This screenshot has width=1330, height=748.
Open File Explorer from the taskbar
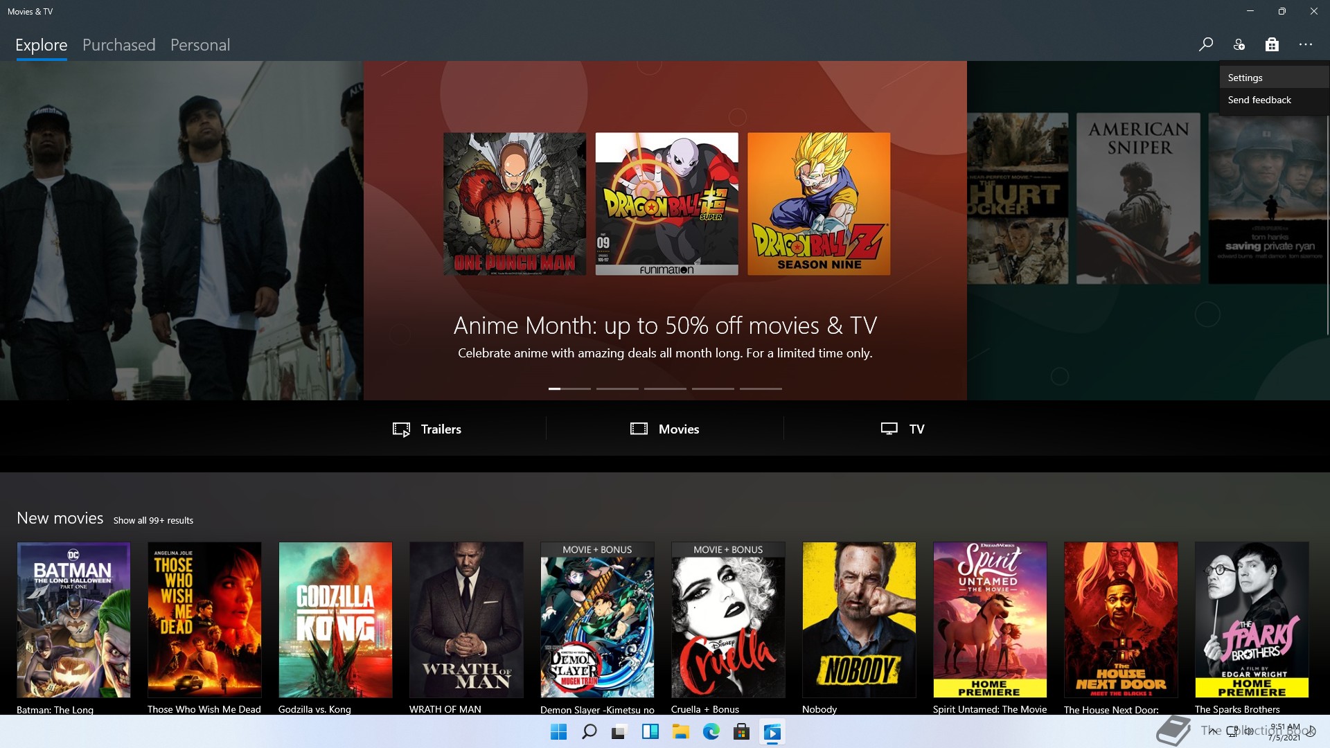(x=680, y=731)
